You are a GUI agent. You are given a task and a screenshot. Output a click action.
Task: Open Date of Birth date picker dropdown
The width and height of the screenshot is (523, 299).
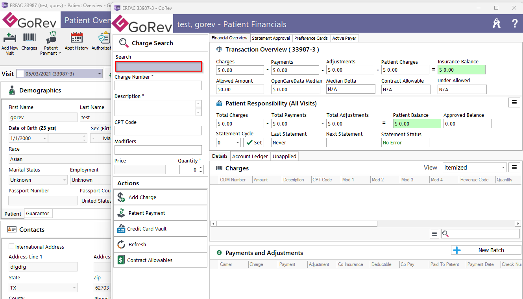45,138
